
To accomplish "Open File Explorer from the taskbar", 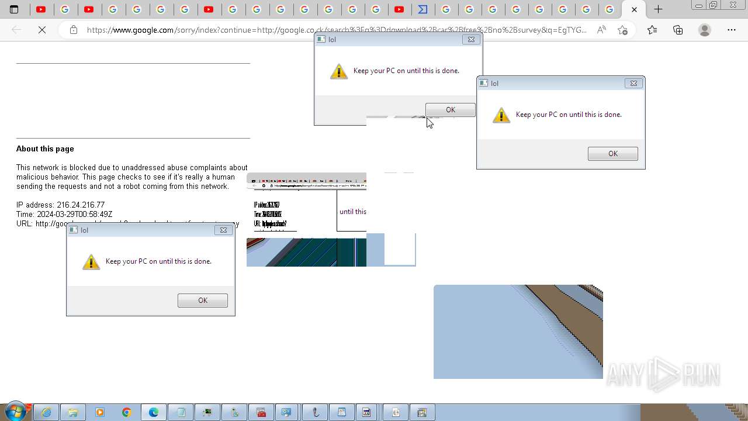I will click(73, 412).
